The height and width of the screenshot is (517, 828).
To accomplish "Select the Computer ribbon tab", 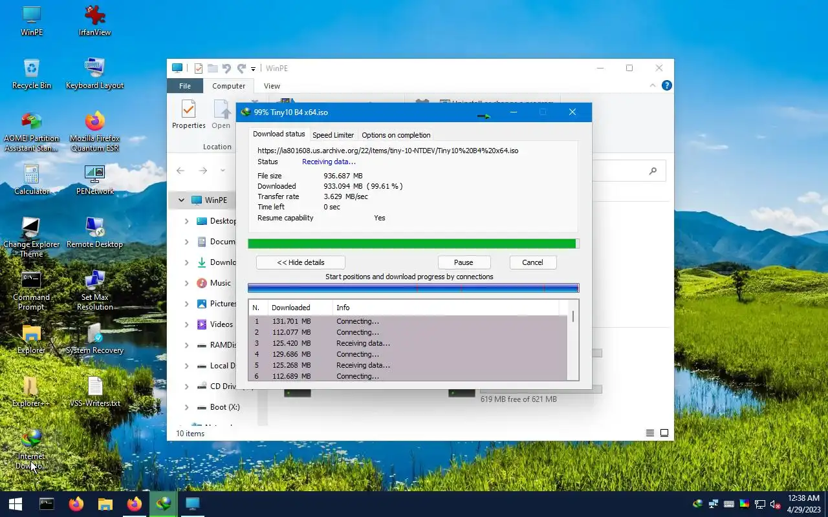I will coord(229,85).
